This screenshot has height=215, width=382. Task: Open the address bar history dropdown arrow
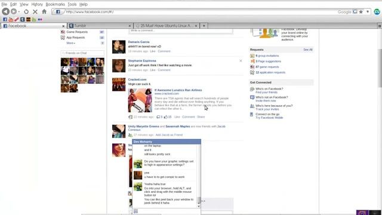point(368,12)
